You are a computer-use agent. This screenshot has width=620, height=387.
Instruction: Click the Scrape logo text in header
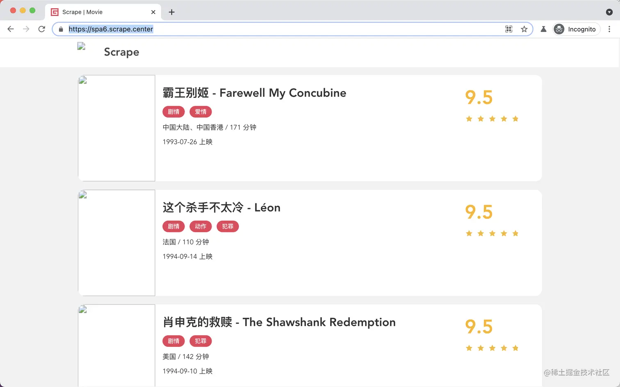121,52
